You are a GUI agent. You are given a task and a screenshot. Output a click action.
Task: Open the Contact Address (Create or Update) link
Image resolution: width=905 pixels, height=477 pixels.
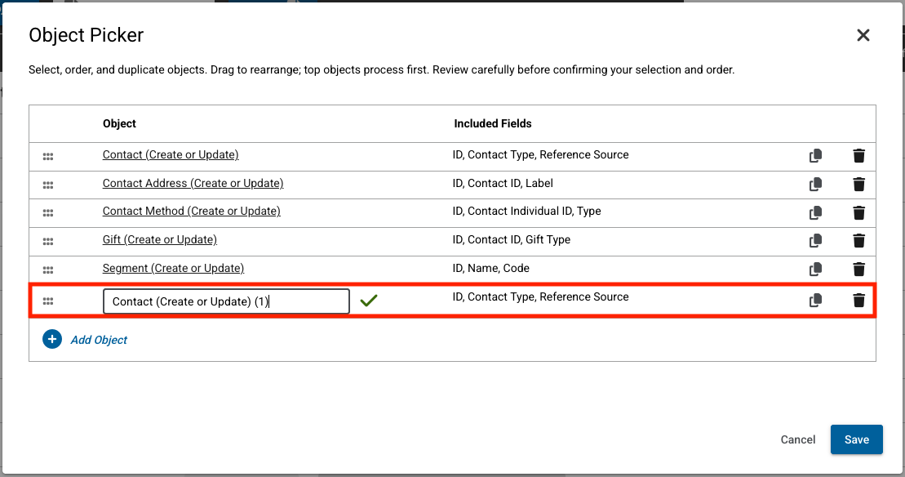pyautogui.click(x=193, y=183)
